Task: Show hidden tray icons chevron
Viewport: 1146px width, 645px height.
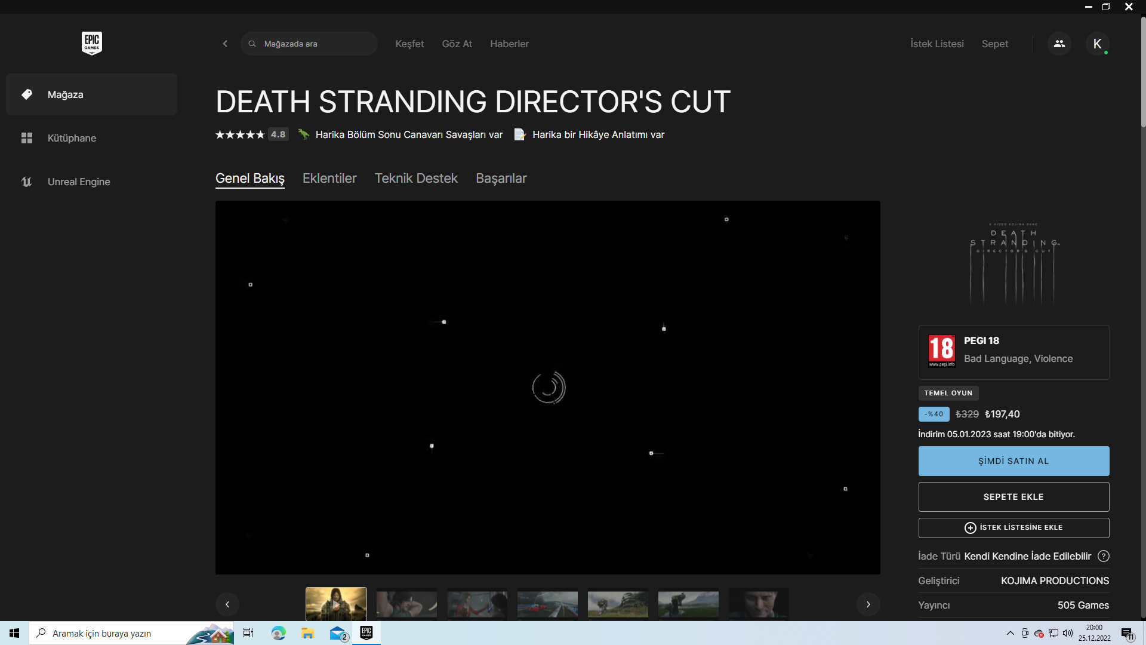Action: coord(1010,633)
